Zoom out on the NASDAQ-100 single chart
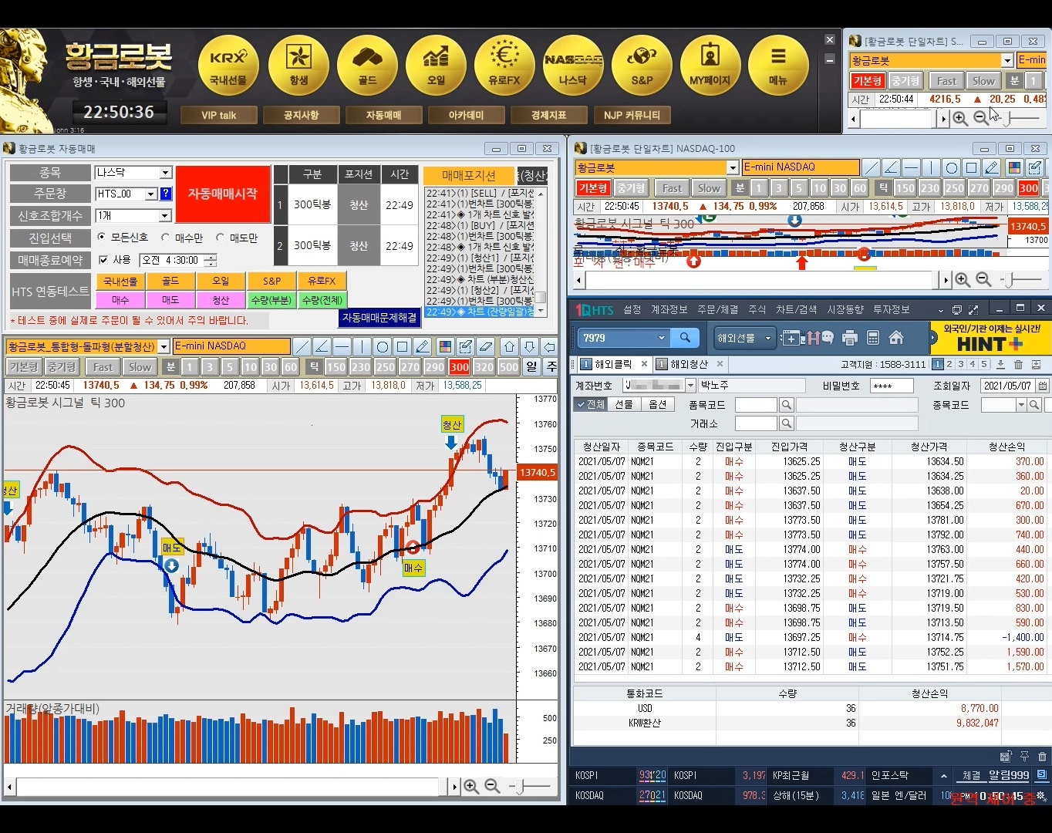The height and width of the screenshot is (833, 1052). tap(983, 280)
